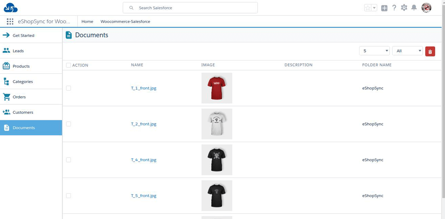Open the Setup gear icon
The width and height of the screenshot is (445, 219).
404,8
